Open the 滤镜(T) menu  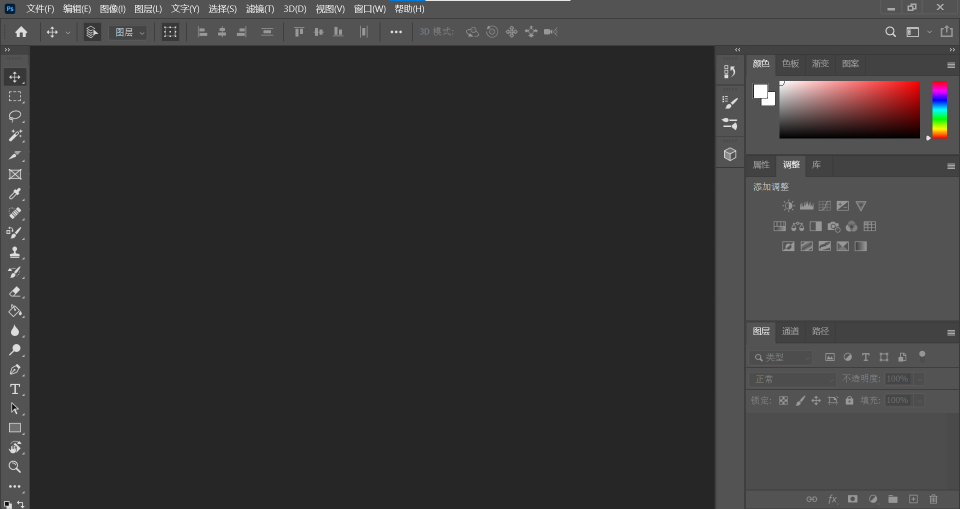(x=260, y=9)
